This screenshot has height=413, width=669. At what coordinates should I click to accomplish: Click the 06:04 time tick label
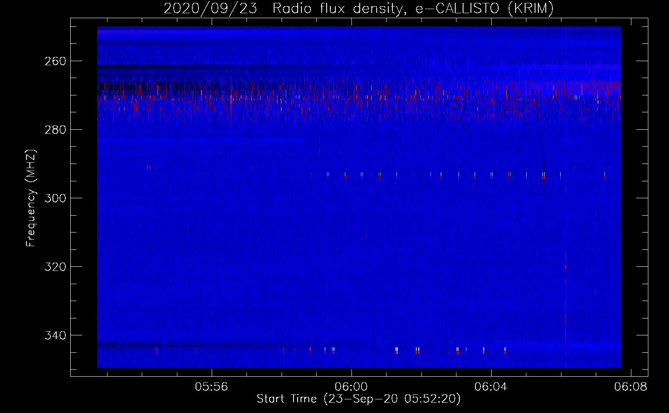click(x=491, y=387)
